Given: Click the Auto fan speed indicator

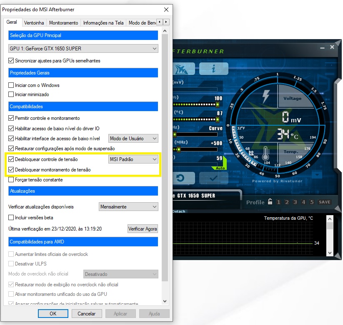Looking at the screenshot, I should pyautogui.click(x=220, y=168).
